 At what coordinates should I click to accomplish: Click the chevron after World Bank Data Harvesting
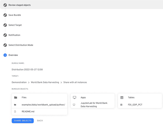pos(61,82)
